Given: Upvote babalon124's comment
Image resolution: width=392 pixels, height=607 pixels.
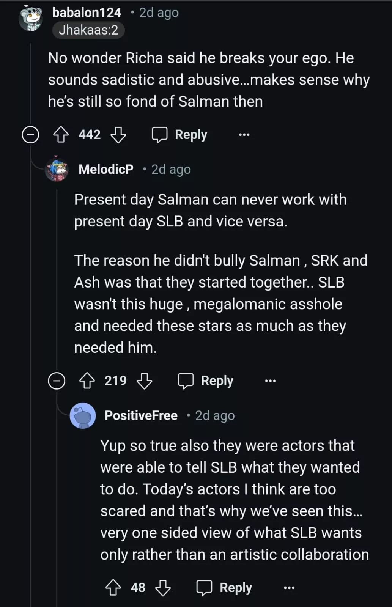Looking at the screenshot, I should tap(61, 135).
